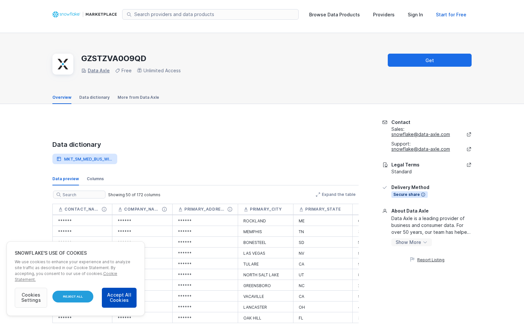524x327 pixels.
Task: Click Start for Free link
Action: pos(451,15)
